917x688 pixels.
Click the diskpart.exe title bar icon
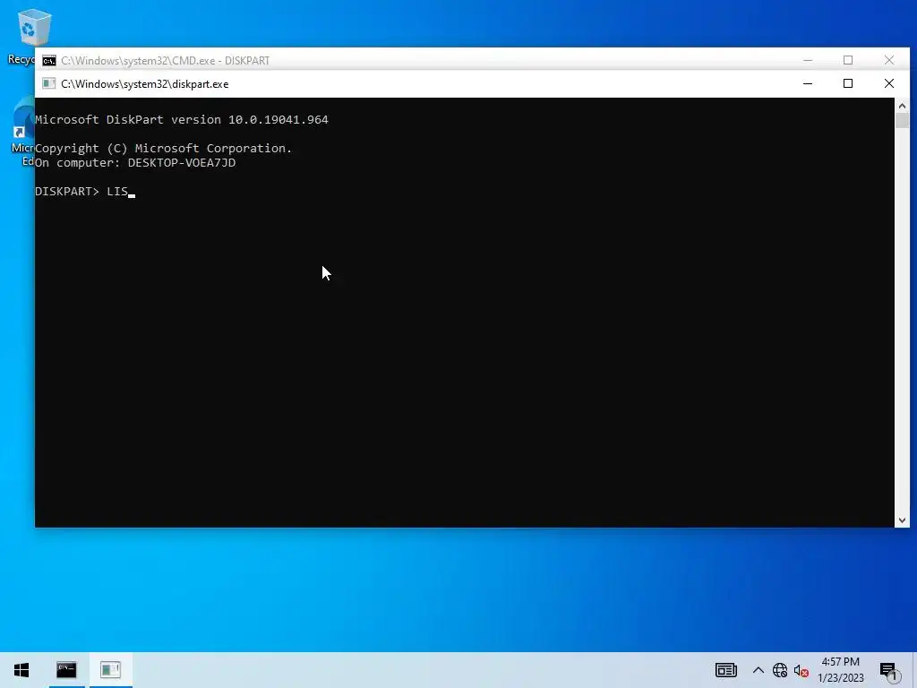click(x=49, y=83)
